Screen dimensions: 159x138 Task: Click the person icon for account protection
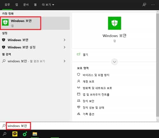pos(79,81)
